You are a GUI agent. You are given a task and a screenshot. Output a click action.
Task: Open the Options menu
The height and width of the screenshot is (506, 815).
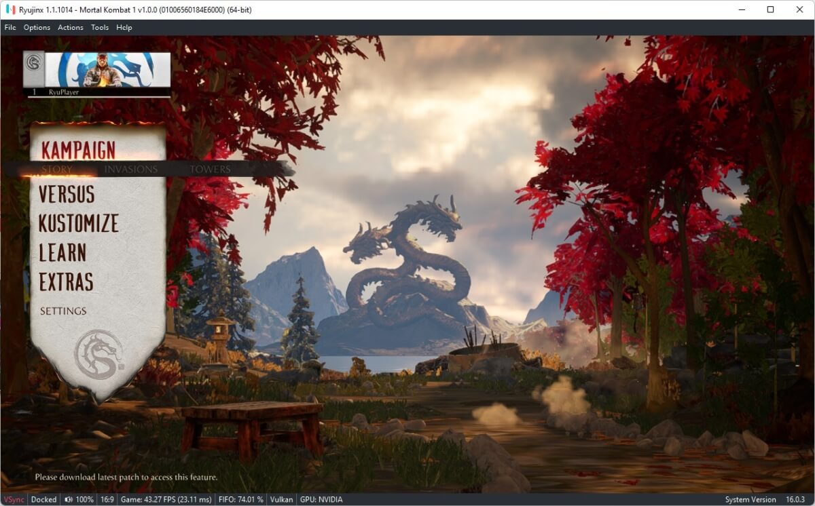click(x=37, y=27)
